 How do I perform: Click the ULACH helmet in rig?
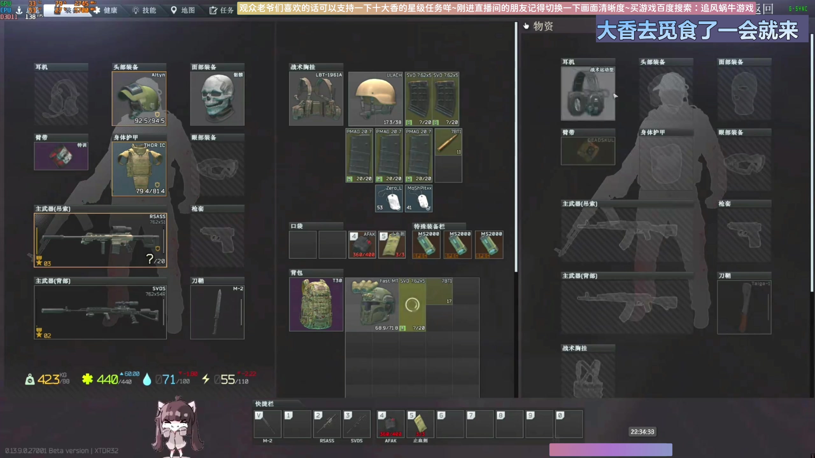coord(376,99)
